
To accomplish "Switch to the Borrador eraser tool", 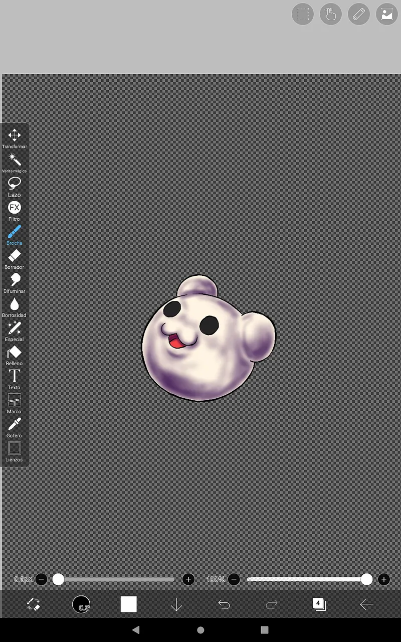I will pos(14,259).
